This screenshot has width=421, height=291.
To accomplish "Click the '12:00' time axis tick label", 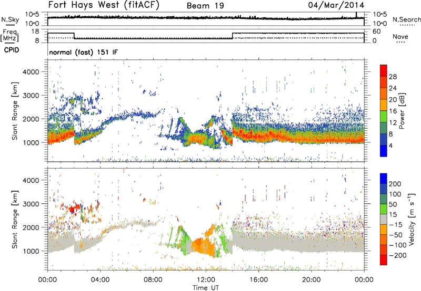I will tap(206, 280).
